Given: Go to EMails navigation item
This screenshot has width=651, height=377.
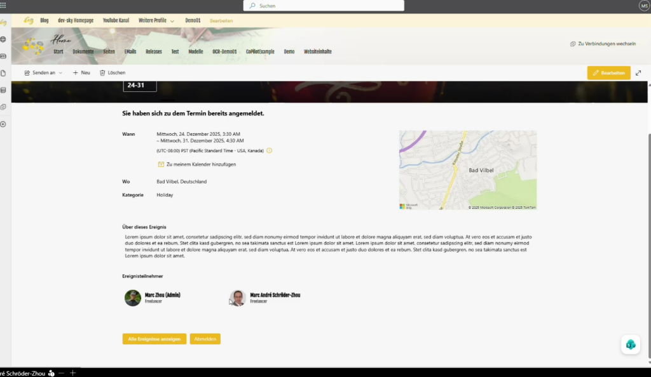Looking at the screenshot, I should 130,52.
